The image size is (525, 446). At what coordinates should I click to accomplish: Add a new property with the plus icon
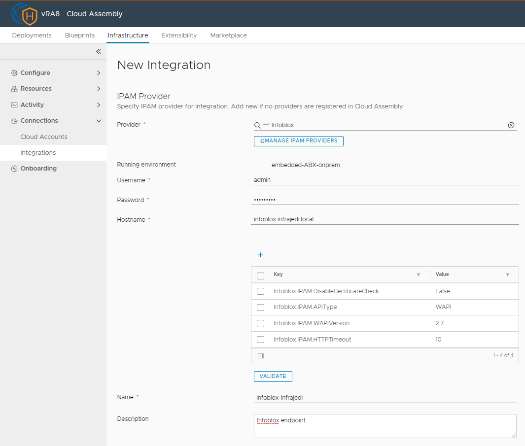[x=260, y=255]
